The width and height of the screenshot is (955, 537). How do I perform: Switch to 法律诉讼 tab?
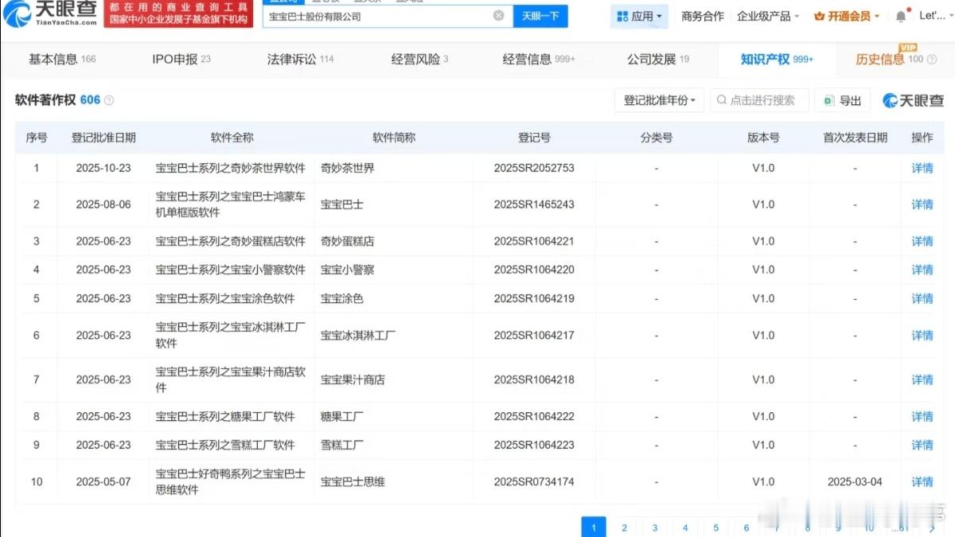(301, 59)
